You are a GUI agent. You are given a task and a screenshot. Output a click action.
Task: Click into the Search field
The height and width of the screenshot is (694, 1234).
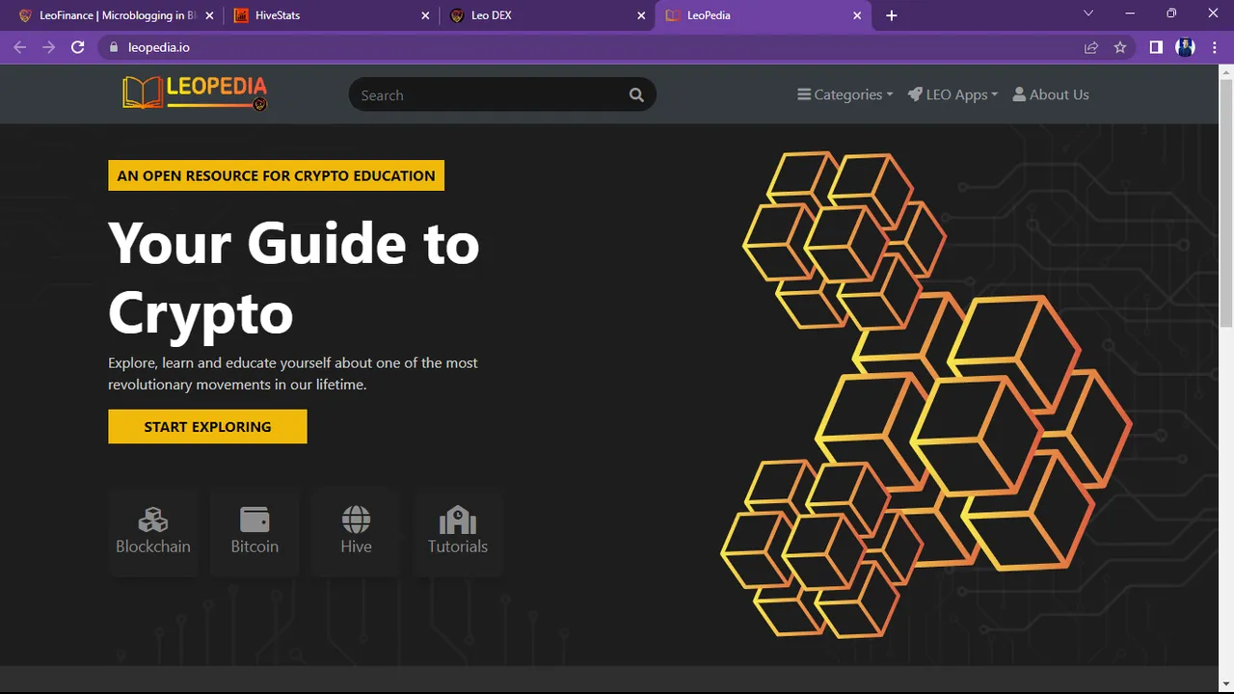tap(488, 94)
